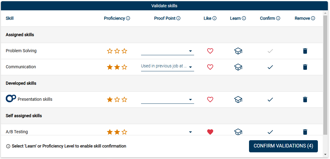Expand Communication's Proof Point dropdown

[167, 67]
